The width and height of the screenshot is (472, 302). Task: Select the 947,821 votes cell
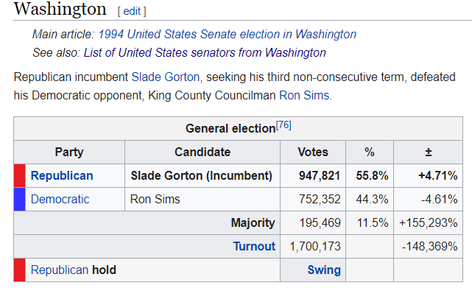click(313, 176)
